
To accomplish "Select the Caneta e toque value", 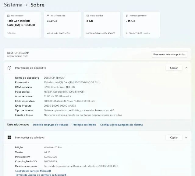I will [83, 115].
